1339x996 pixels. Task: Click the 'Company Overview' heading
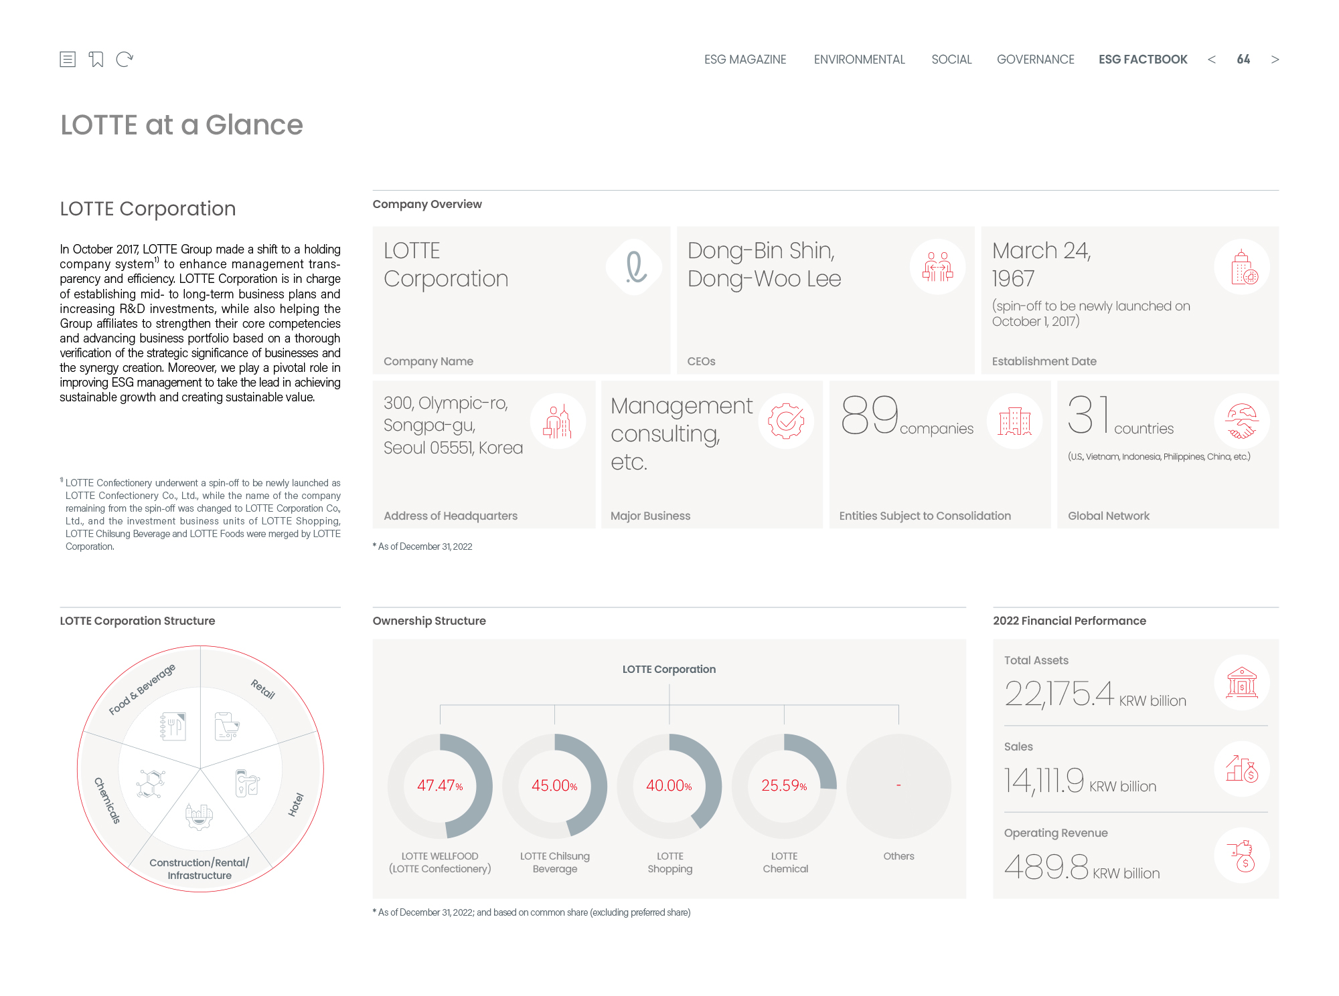427,204
